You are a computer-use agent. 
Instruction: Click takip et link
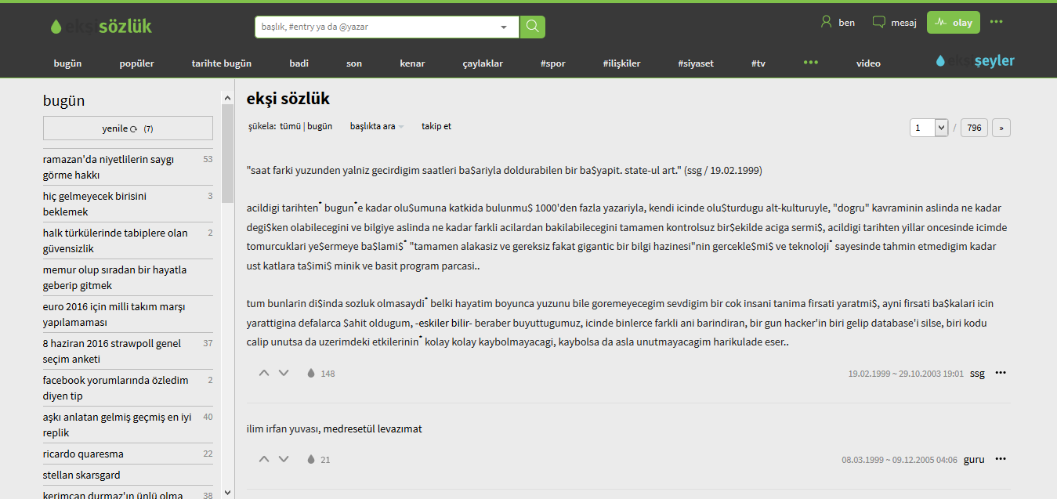(436, 126)
